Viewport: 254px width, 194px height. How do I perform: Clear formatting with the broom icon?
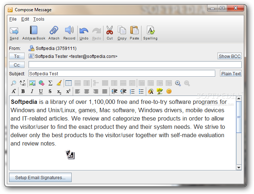pyautogui.click(x=59, y=83)
